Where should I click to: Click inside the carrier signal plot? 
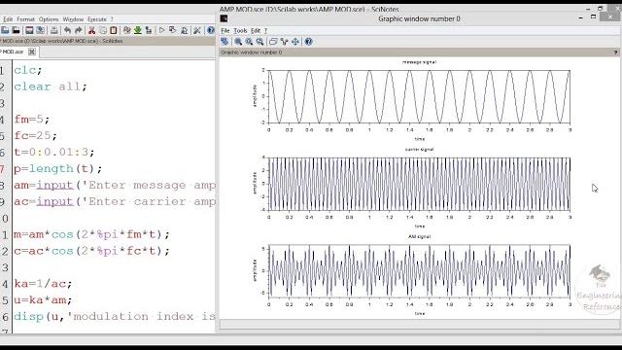pos(419,184)
